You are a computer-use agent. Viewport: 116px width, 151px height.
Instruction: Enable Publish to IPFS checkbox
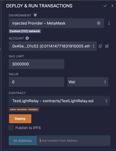point(11,128)
